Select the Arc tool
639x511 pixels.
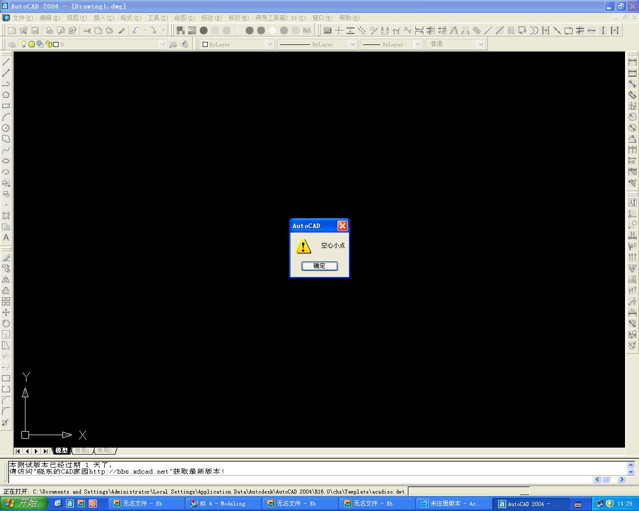point(6,117)
